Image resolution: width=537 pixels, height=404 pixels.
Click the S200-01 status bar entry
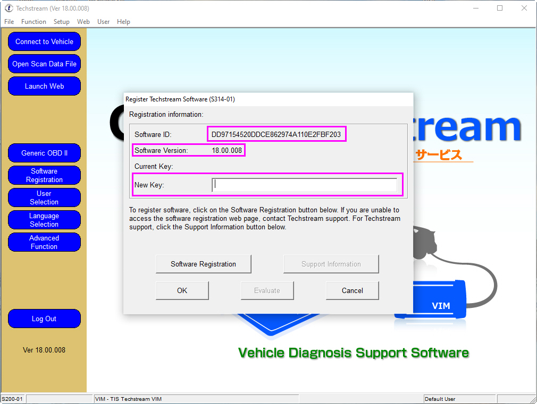[x=12, y=399]
